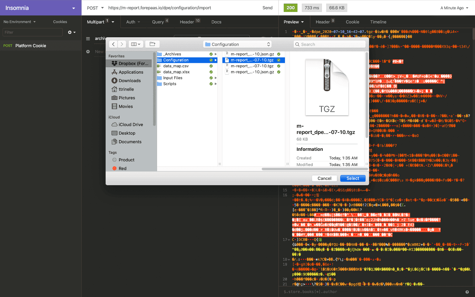
Task: Open the response Cookie tab
Action: pyautogui.click(x=352, y=22)
